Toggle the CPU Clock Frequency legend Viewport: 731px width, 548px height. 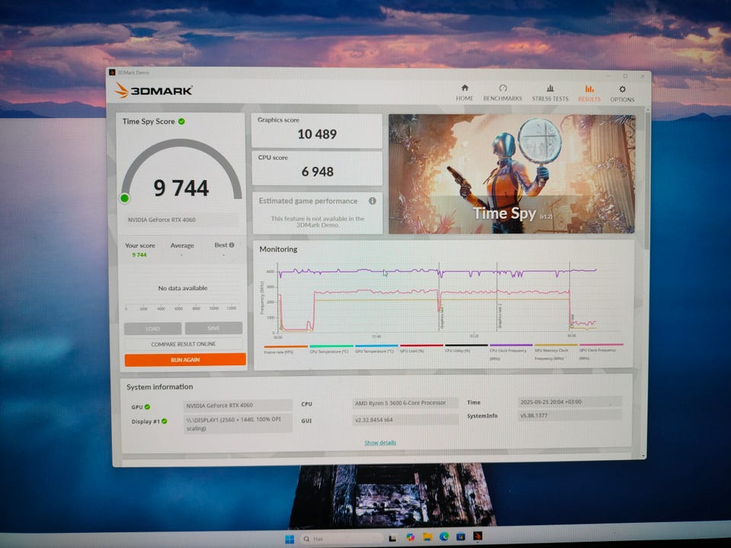[x=510, y=352]
